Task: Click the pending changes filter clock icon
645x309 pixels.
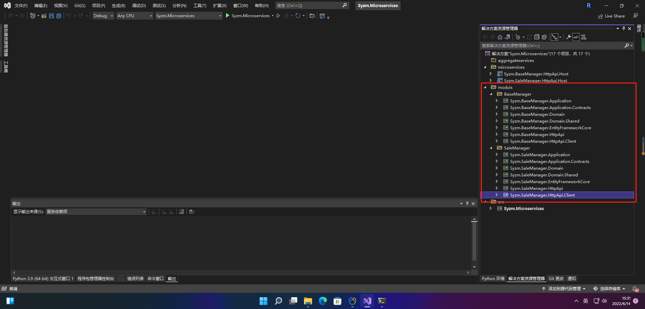Action: (x=518, y=37)
